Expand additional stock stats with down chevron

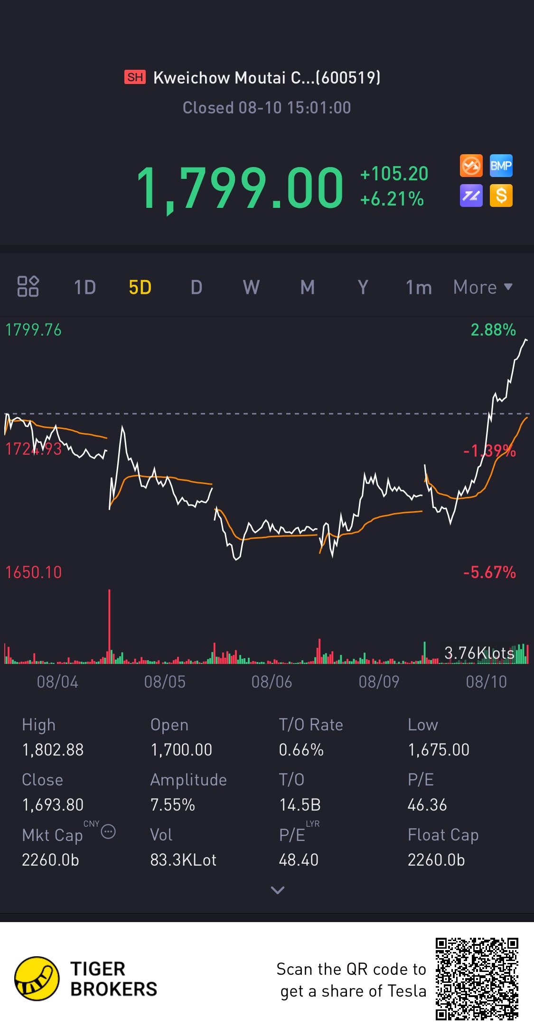pyautogui.click(x=277, y=890)
